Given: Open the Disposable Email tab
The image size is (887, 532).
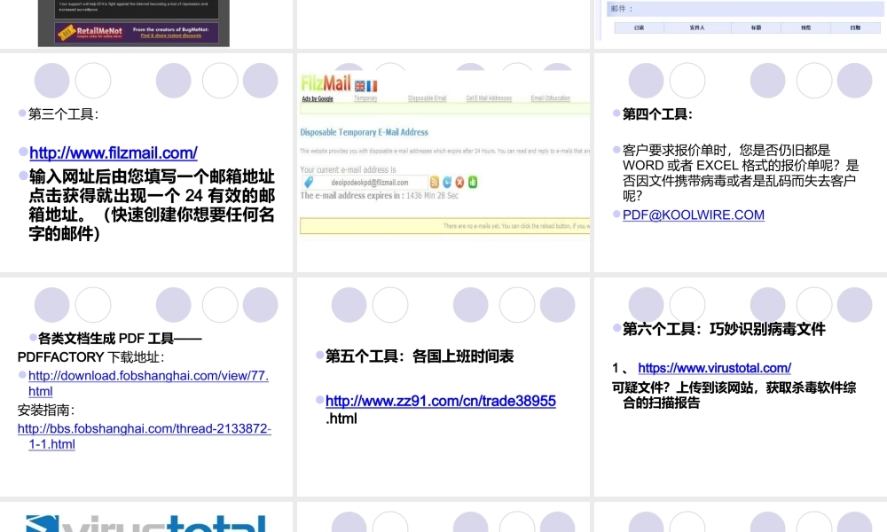Looking at the screenshot, I should click(x=428, y=98).
